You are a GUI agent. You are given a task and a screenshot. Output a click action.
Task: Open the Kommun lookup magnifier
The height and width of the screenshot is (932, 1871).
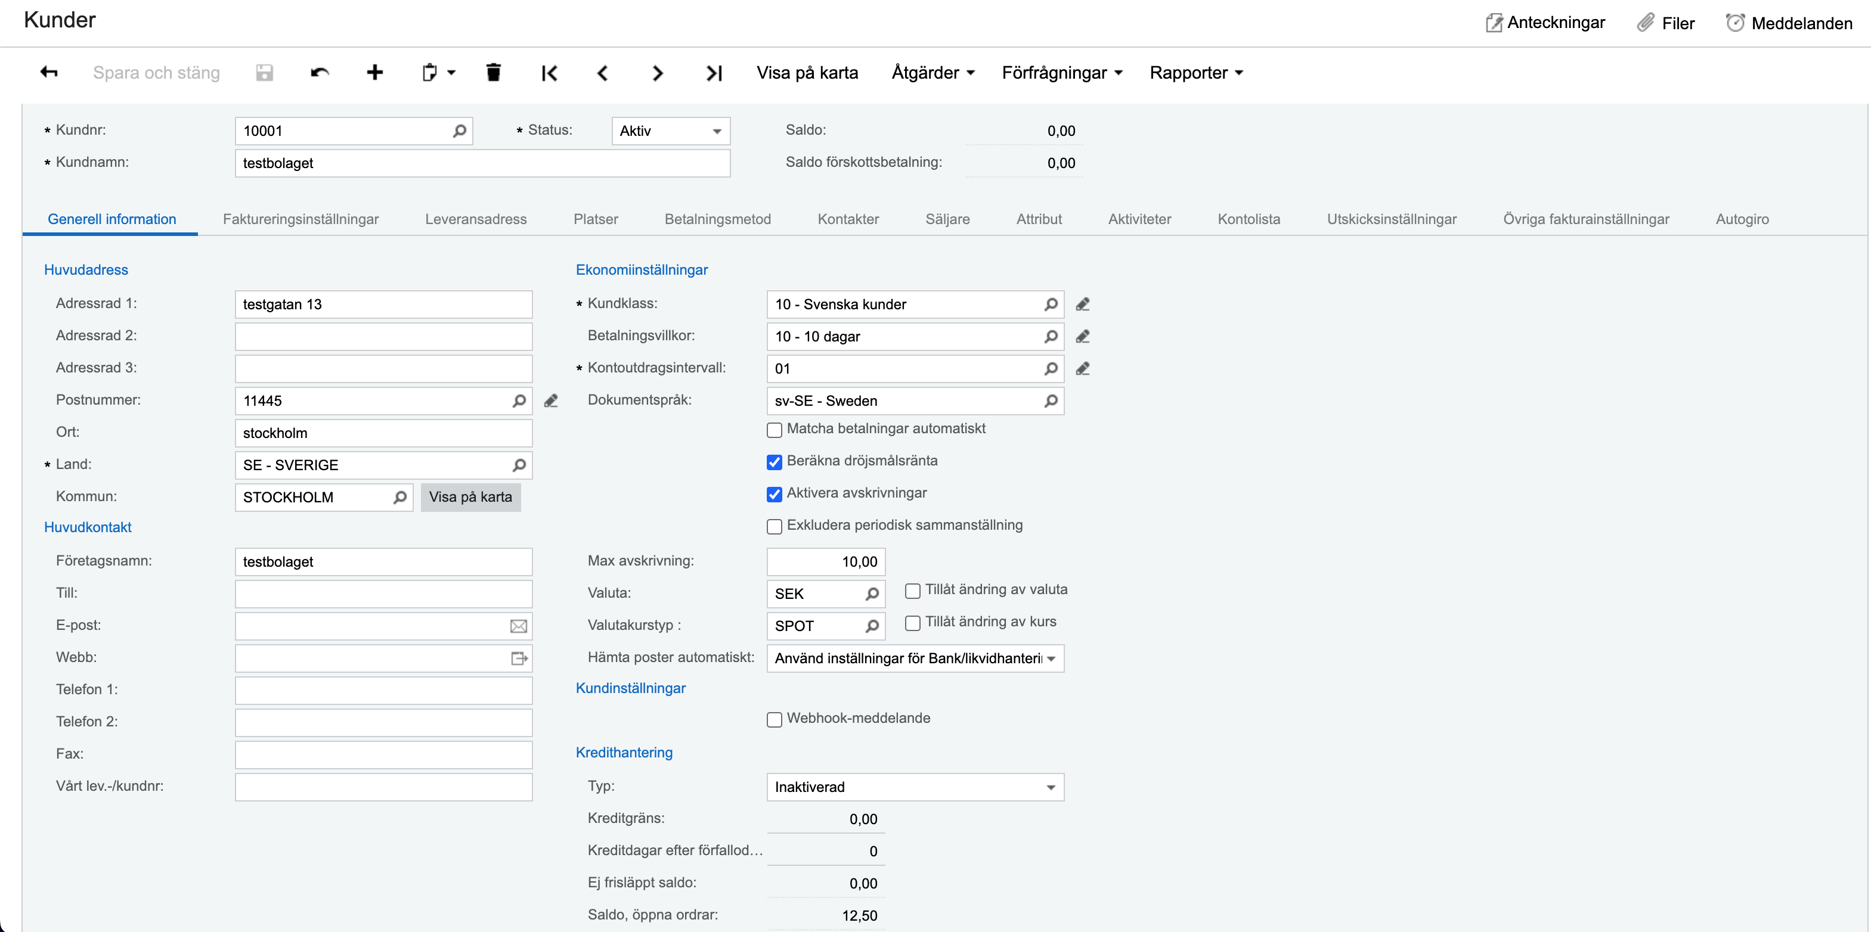coord(399,497)
